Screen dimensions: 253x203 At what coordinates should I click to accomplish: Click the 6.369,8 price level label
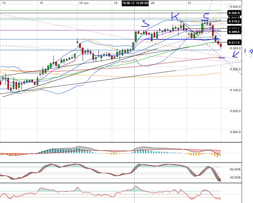[x=234, y=32]
